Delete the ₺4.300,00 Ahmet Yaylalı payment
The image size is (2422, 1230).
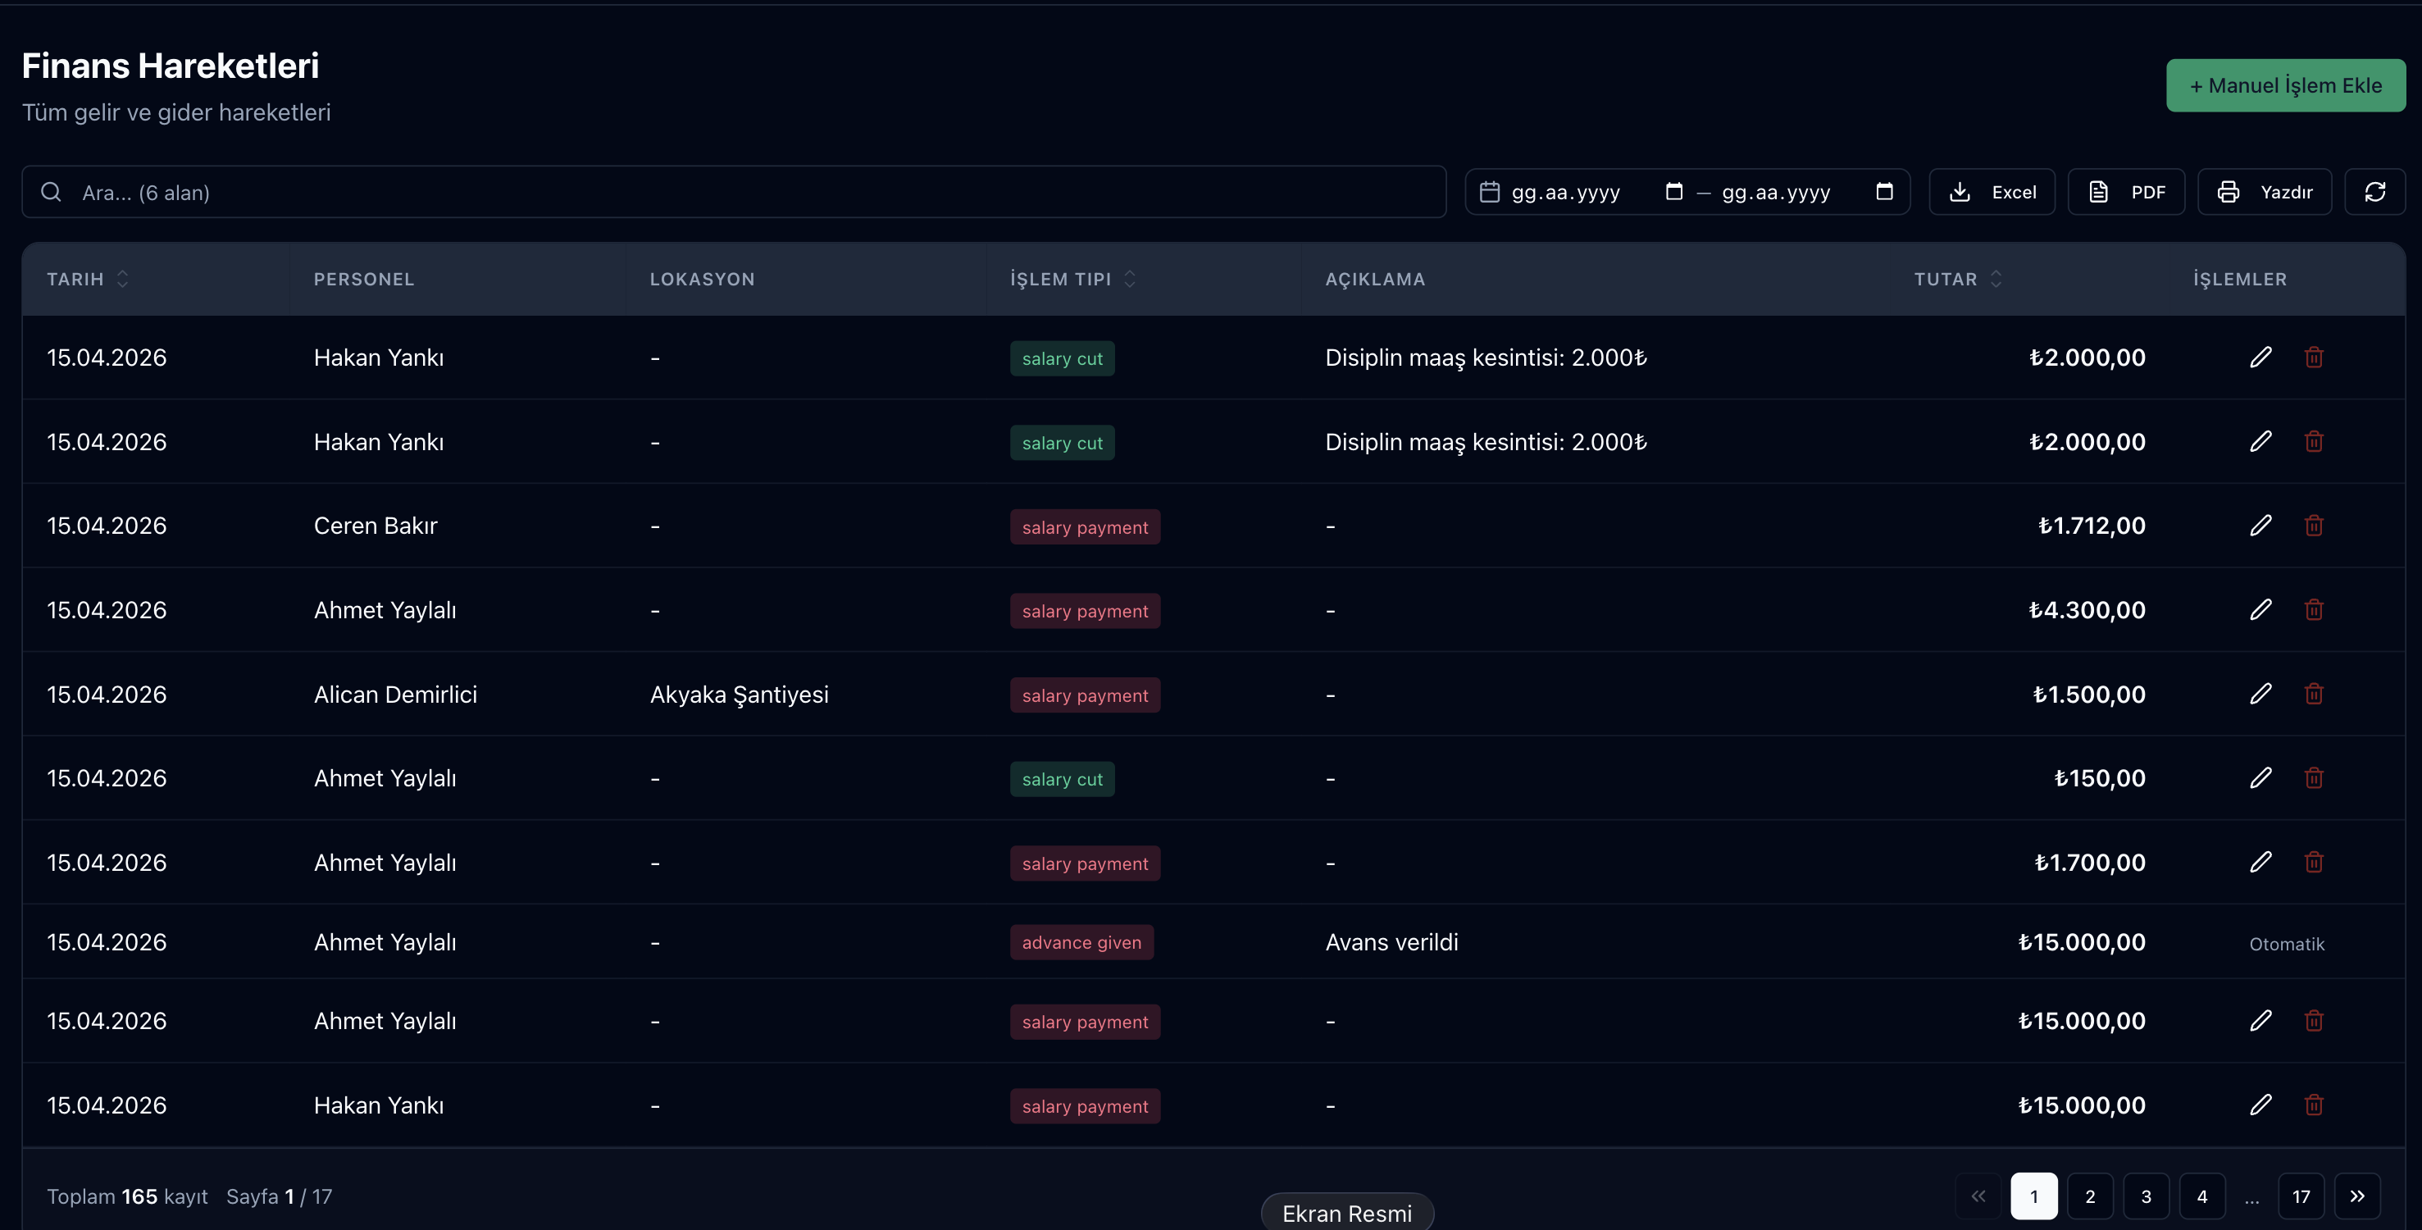pyautogui.click(x=2314, y=609)
